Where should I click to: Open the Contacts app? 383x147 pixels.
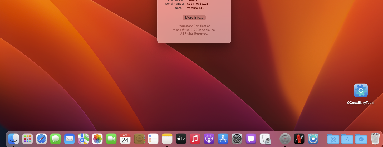point(139,139)
